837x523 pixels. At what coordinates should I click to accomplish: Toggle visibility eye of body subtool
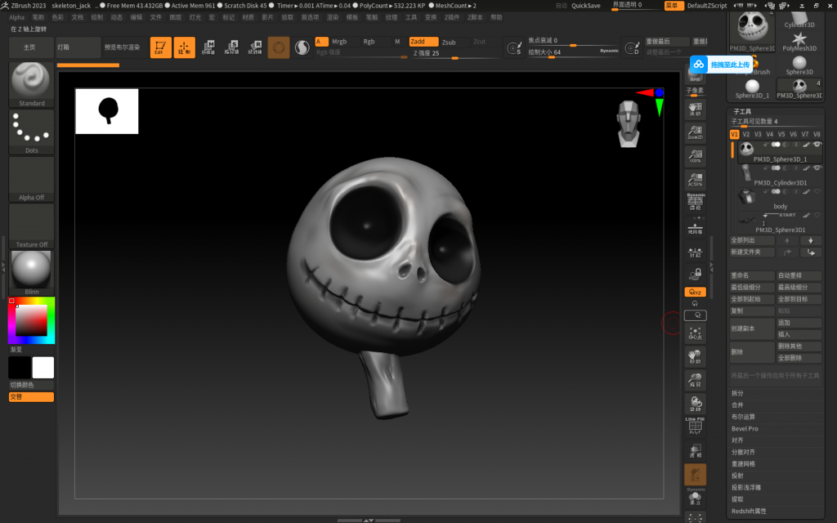click(x=817, y=191)
